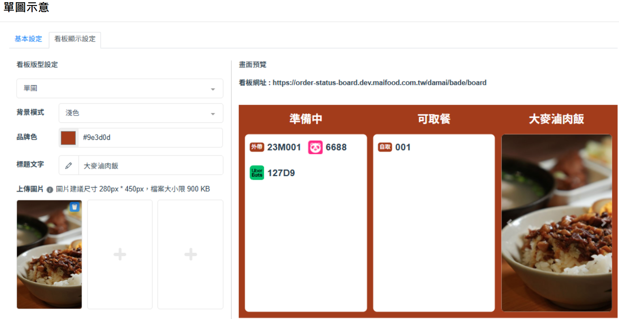Select the 看板顯示設定 tab
This screenshot has height=319, width=619.
coord(75,39)
